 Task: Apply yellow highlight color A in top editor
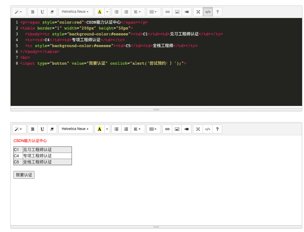[100, 12]
